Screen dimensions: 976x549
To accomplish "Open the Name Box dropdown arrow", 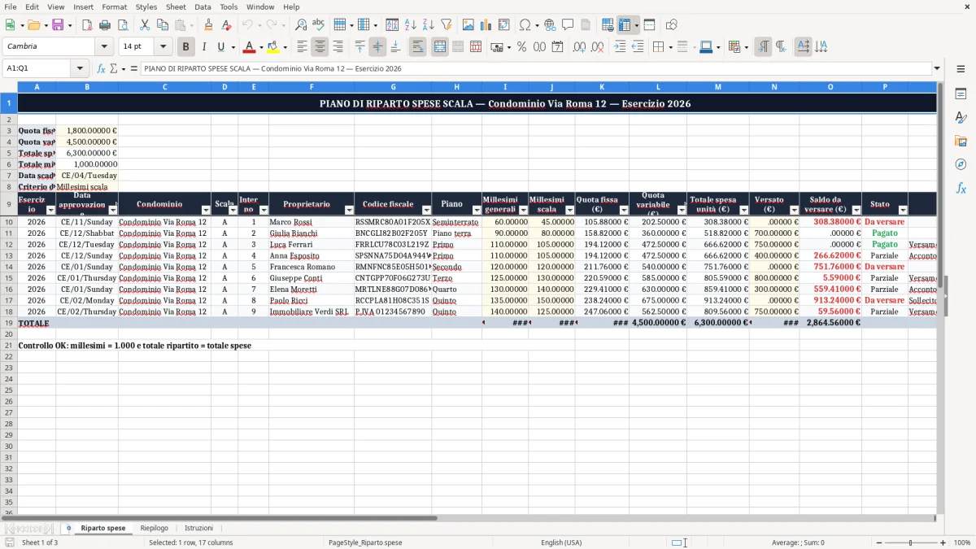I will (80, 68).
